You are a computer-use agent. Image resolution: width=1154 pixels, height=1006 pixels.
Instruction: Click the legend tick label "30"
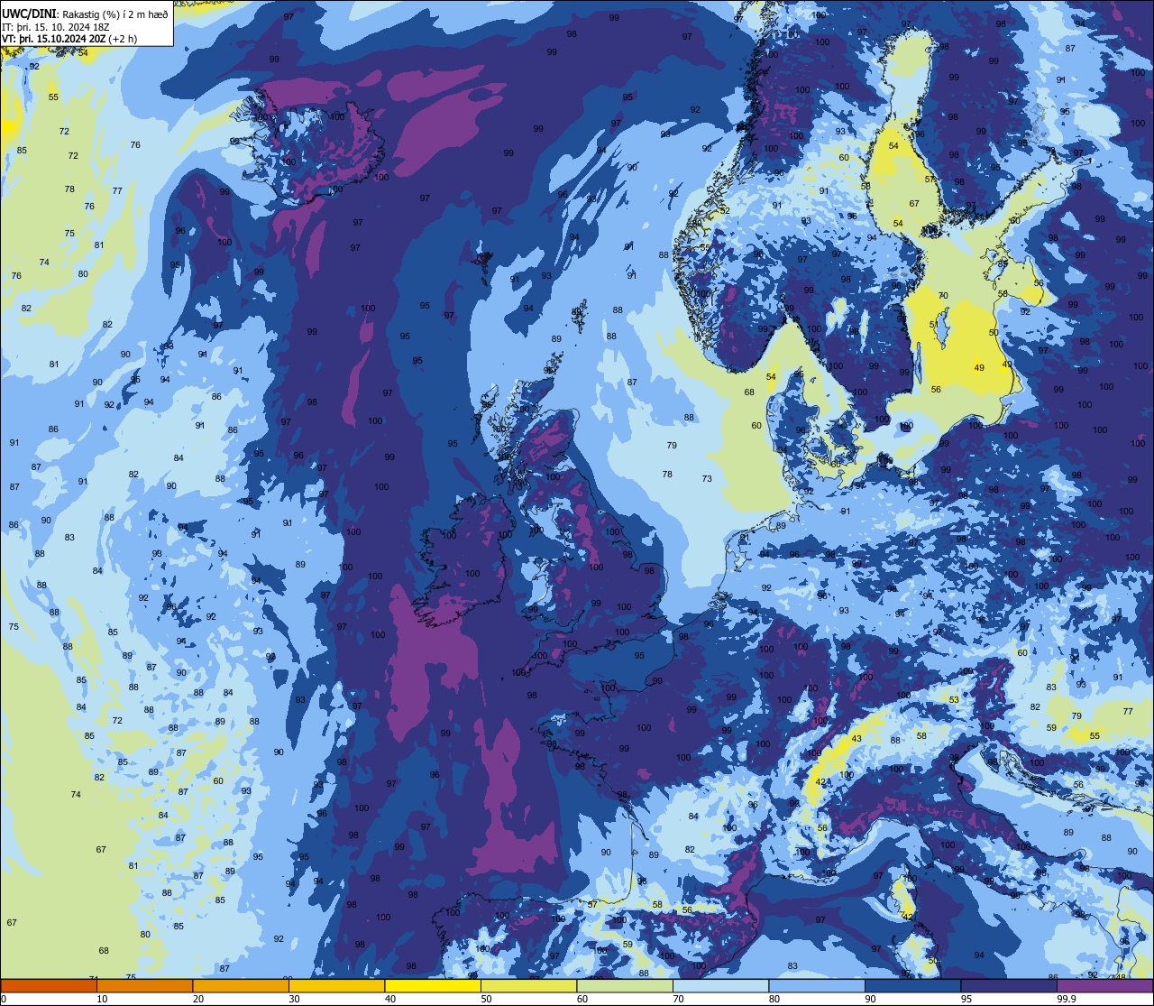coord(294,999)
